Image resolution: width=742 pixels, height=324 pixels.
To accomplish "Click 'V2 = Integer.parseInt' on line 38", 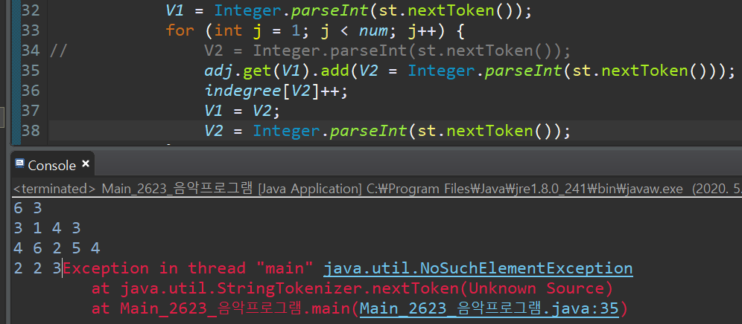I will tap(387, 130).
